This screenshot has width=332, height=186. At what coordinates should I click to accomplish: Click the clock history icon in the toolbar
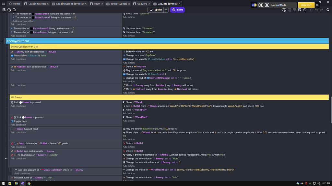[9, 10]
